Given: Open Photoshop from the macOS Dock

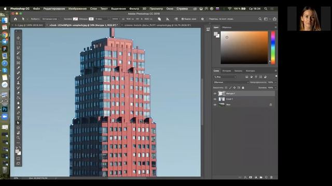Looking at the screenshot, I should point(5,109).
